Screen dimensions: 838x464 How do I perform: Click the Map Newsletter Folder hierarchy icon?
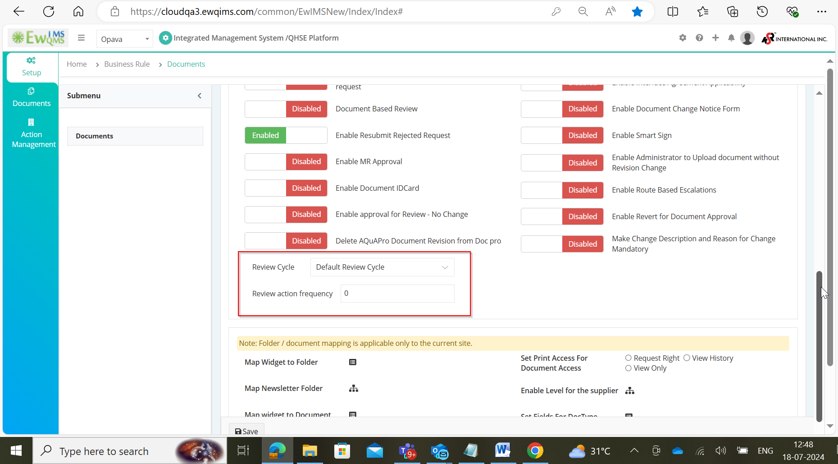(354, 388)
